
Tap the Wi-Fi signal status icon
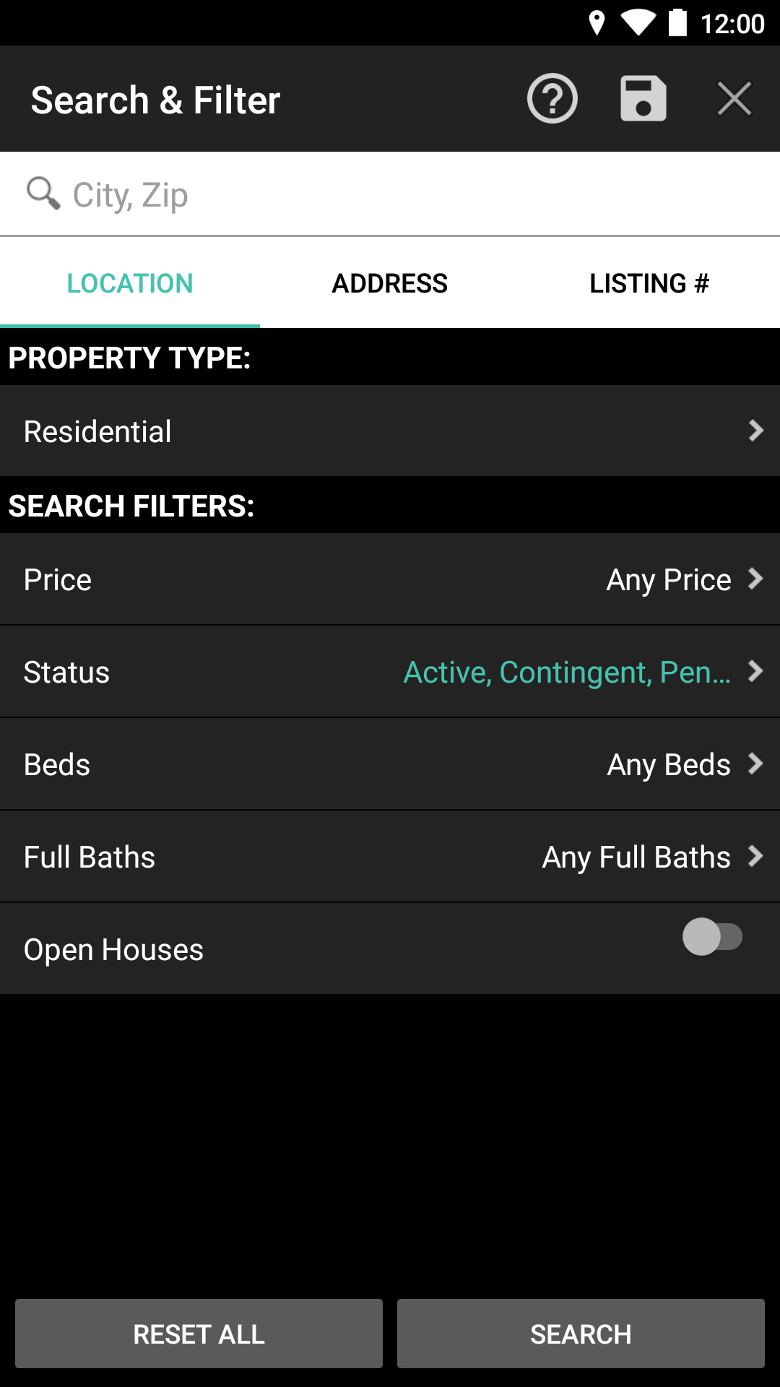[637, 23]
